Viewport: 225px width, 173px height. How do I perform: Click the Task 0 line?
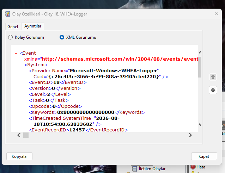tap(49, 100)
